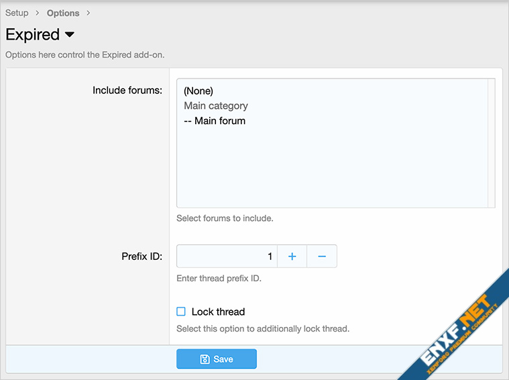Click the Setup breadcrumb link

(17, 13)
